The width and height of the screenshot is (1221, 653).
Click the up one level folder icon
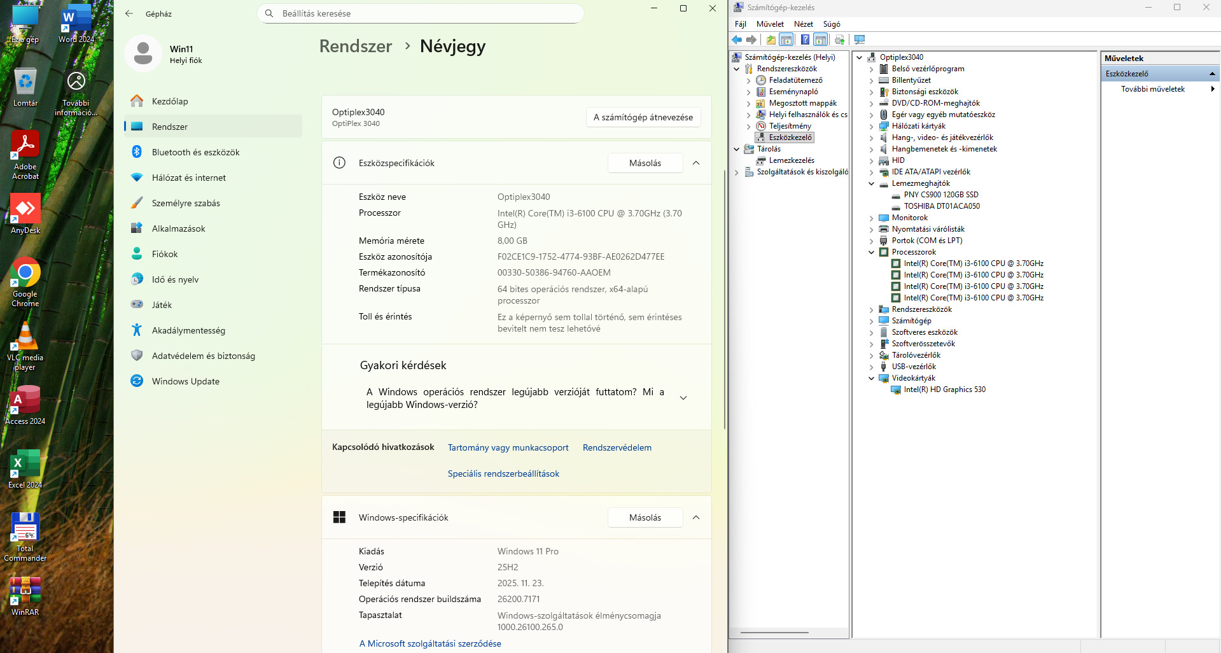click(x=771, y=39)
